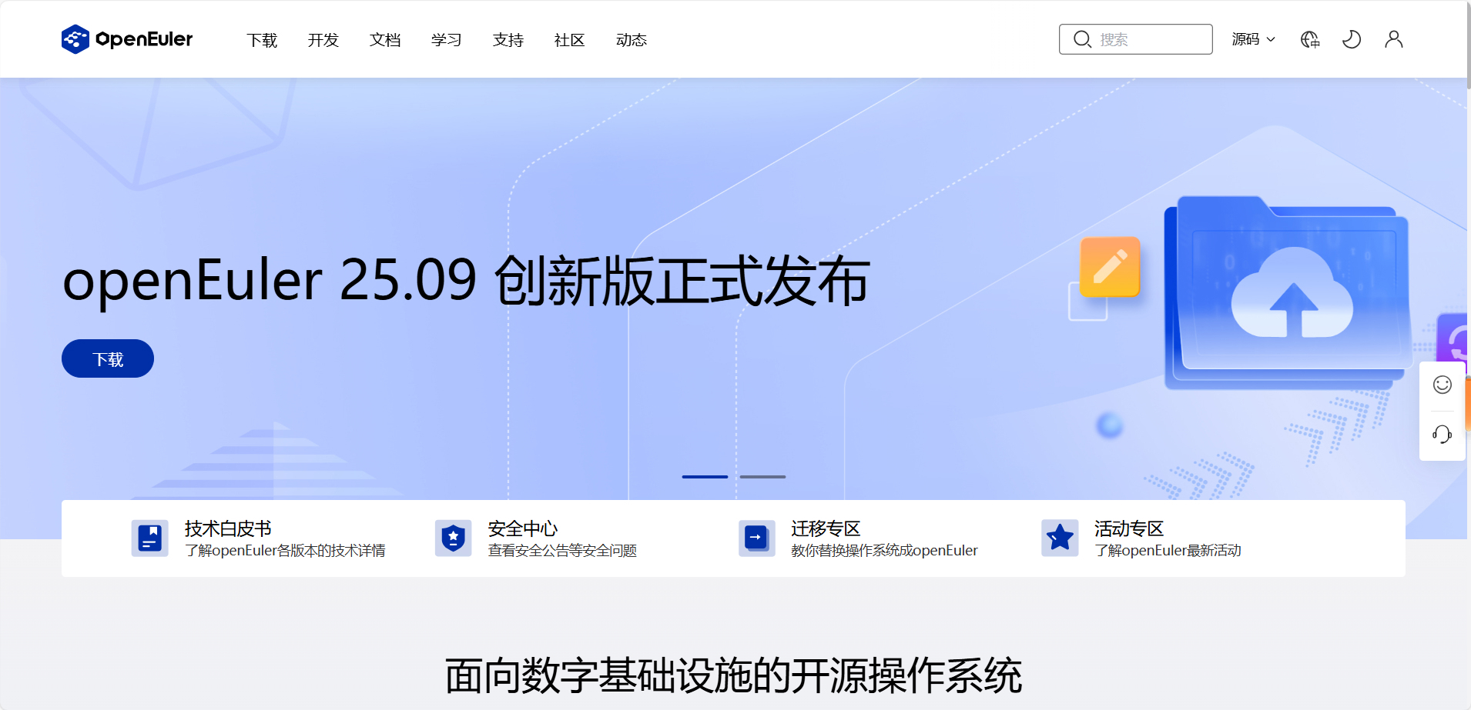Click the search magnifier icon
The image size is (1471, 710).
pos(1082,38)
